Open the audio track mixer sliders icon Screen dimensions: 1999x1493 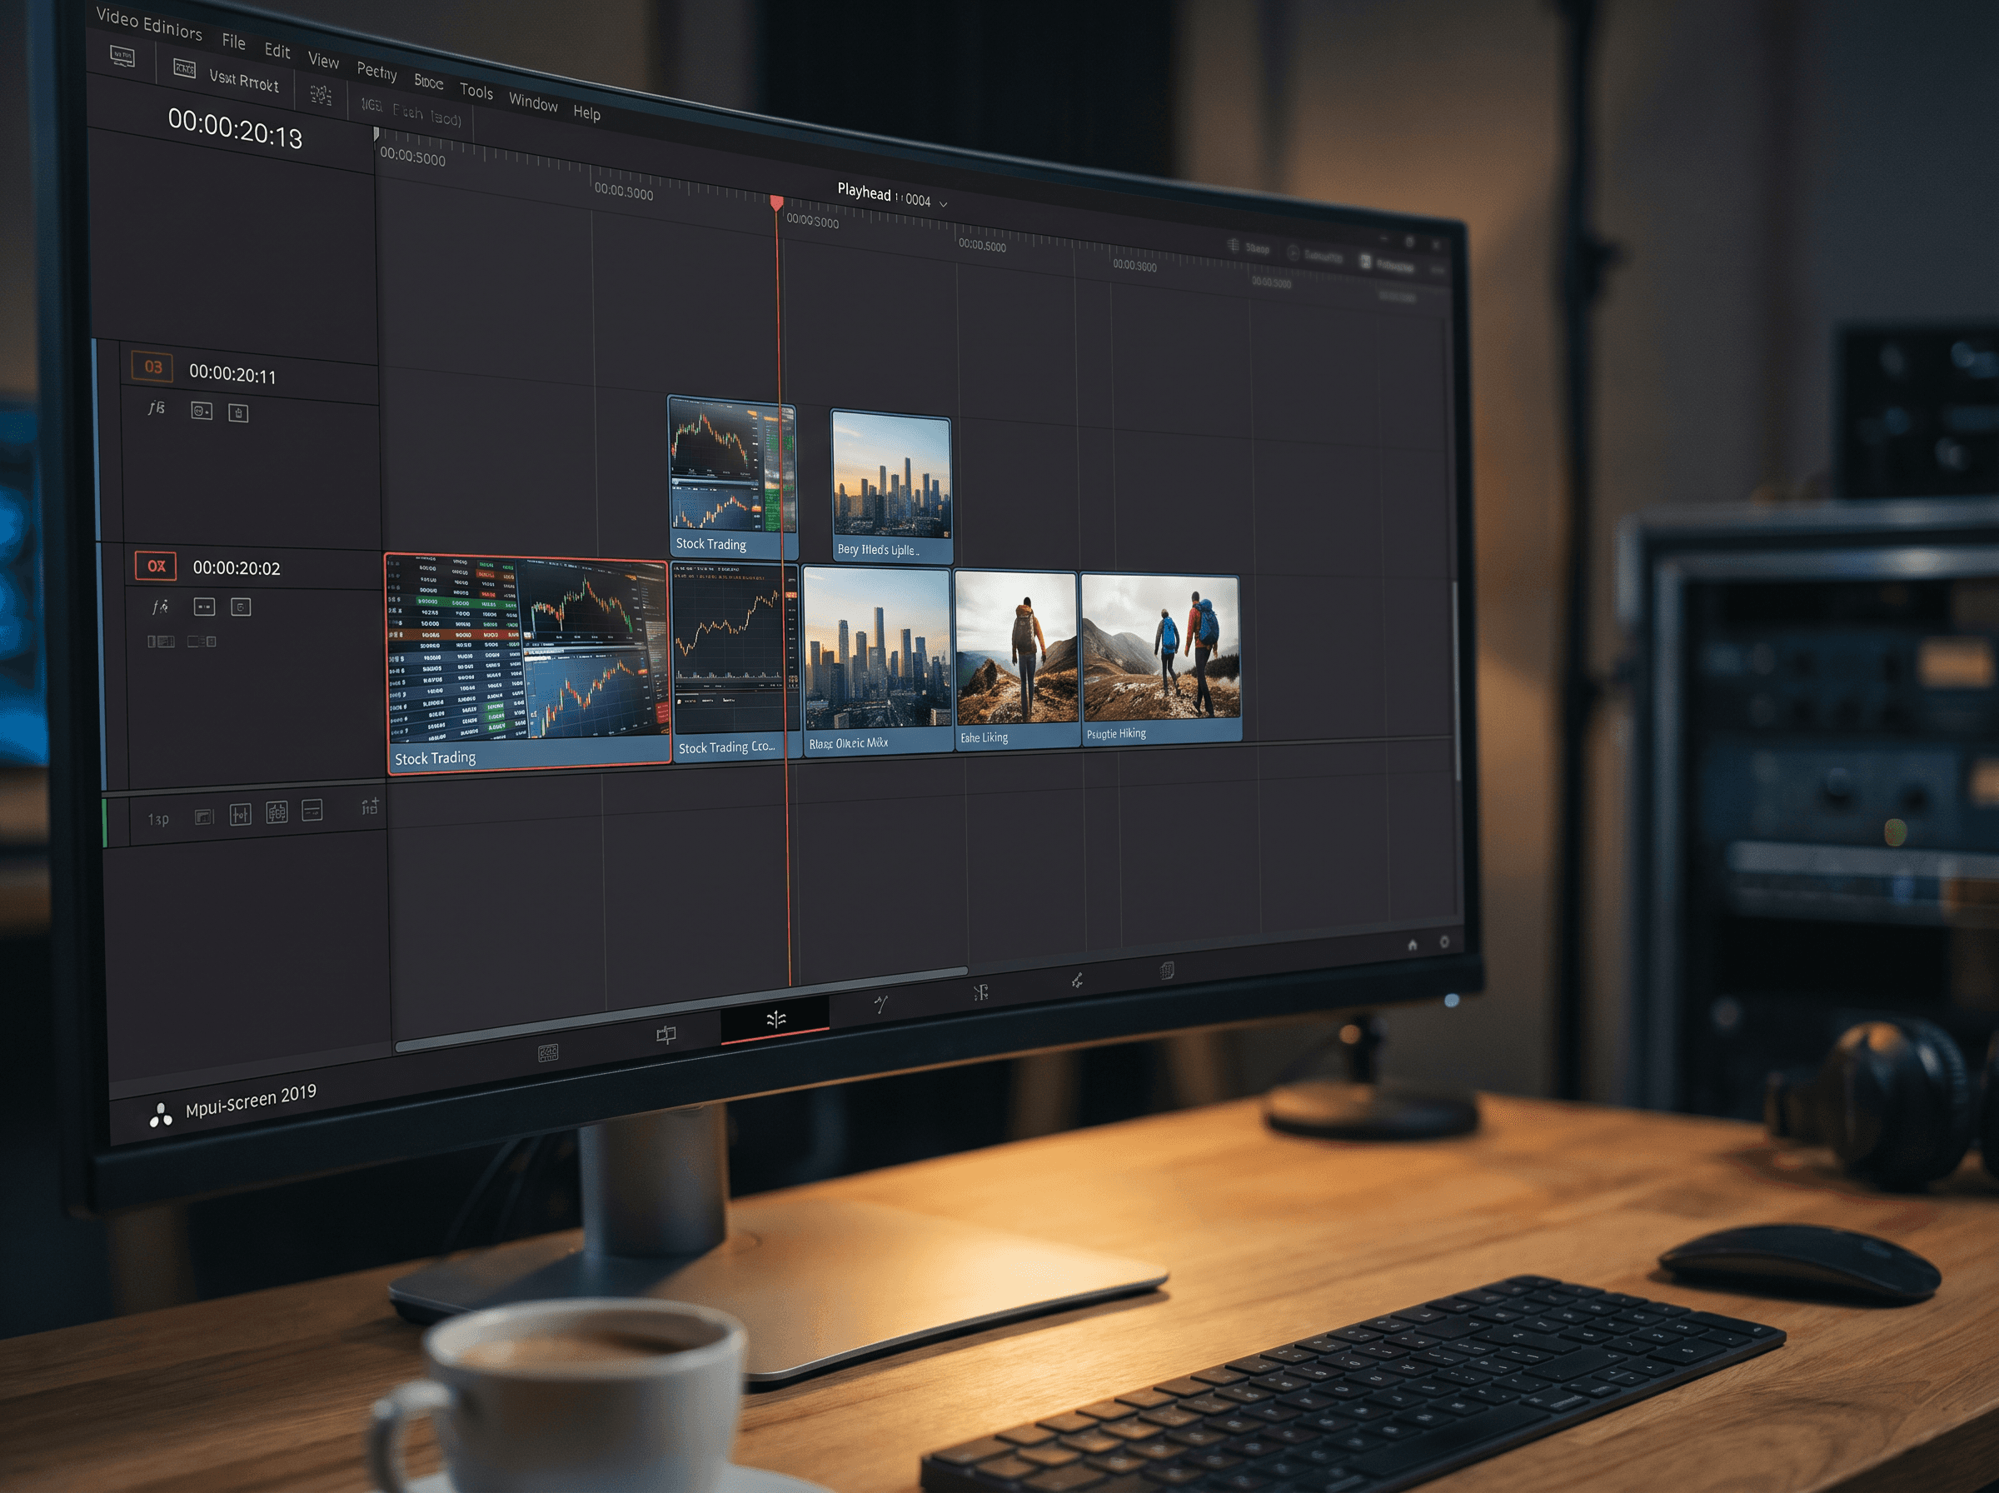pyautogui.click(x=240, y=814)
